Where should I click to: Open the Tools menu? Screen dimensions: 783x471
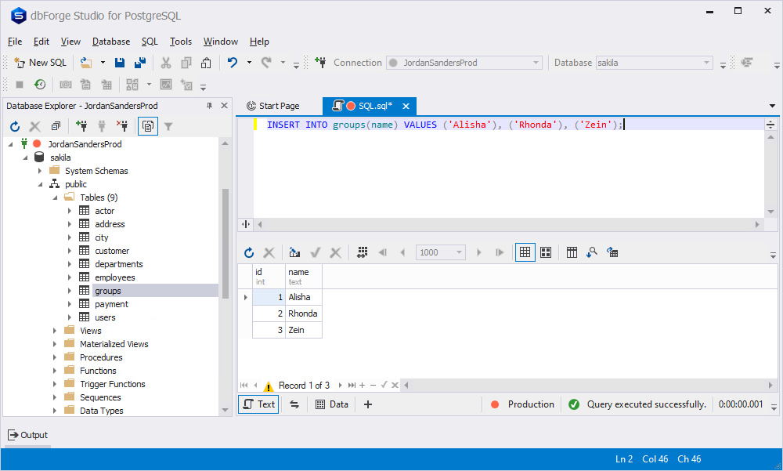click(181, 42)
